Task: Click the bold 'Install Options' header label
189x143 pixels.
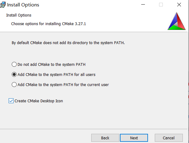Action: click(x=19, y=15)
